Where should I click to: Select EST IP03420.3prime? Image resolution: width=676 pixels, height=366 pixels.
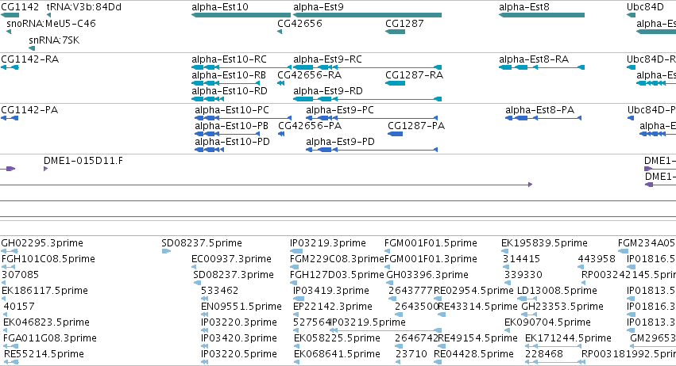(x=204, y=346)
